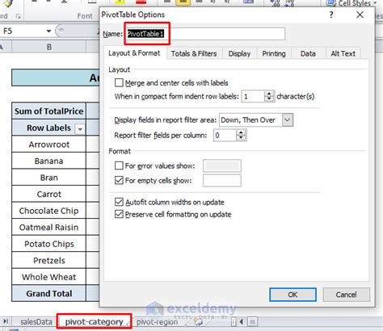
Task: Confirm options with the OK button
Action: coord(293,295)
